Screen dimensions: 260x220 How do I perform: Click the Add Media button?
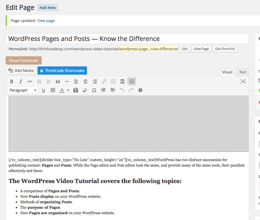click(21, 70)
